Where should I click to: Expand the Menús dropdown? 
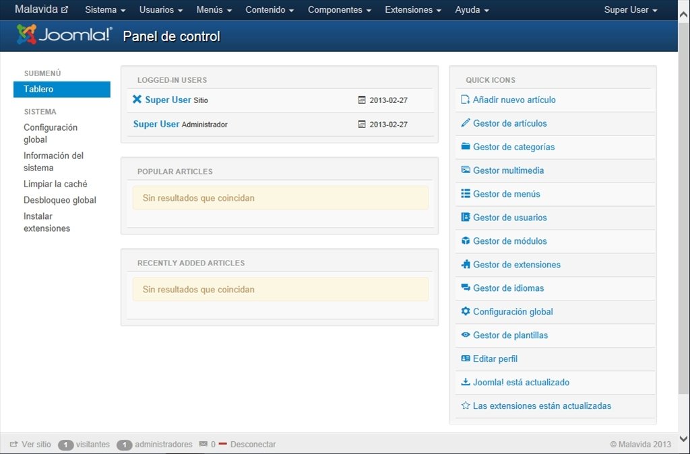click(214, 9)
